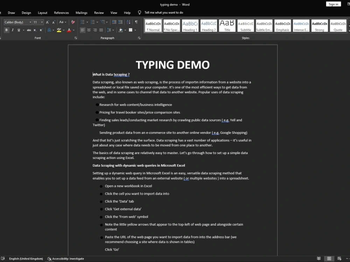
Task: Decrease paragraph indent
Action: (114, 22)
